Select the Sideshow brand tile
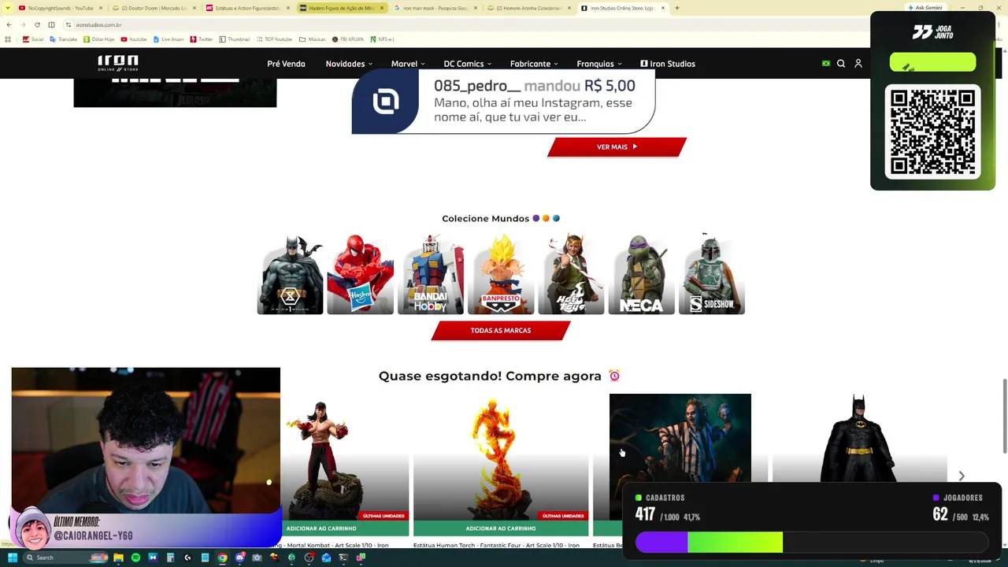Image resolution: width=1008 pixels, height=567 pixels. (x=712, y=273)
